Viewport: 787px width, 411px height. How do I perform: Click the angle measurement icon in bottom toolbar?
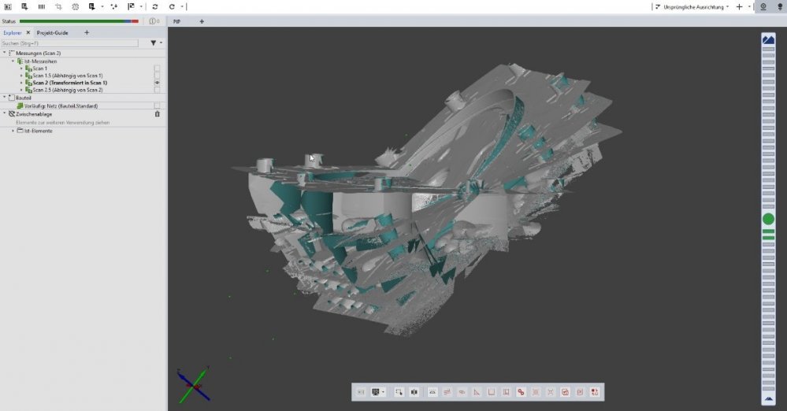(x=477, y=391)
